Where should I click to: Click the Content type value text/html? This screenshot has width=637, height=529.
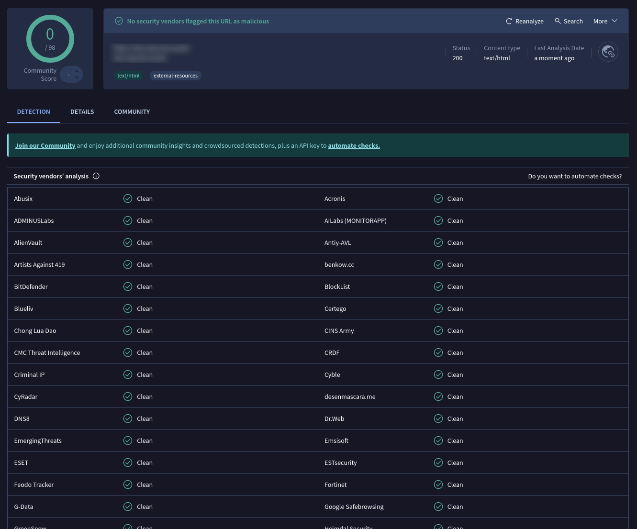point(497,58)
